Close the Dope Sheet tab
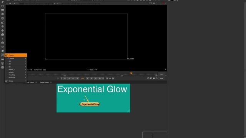This screenshot has height=138, width=246. coord(51,82)
